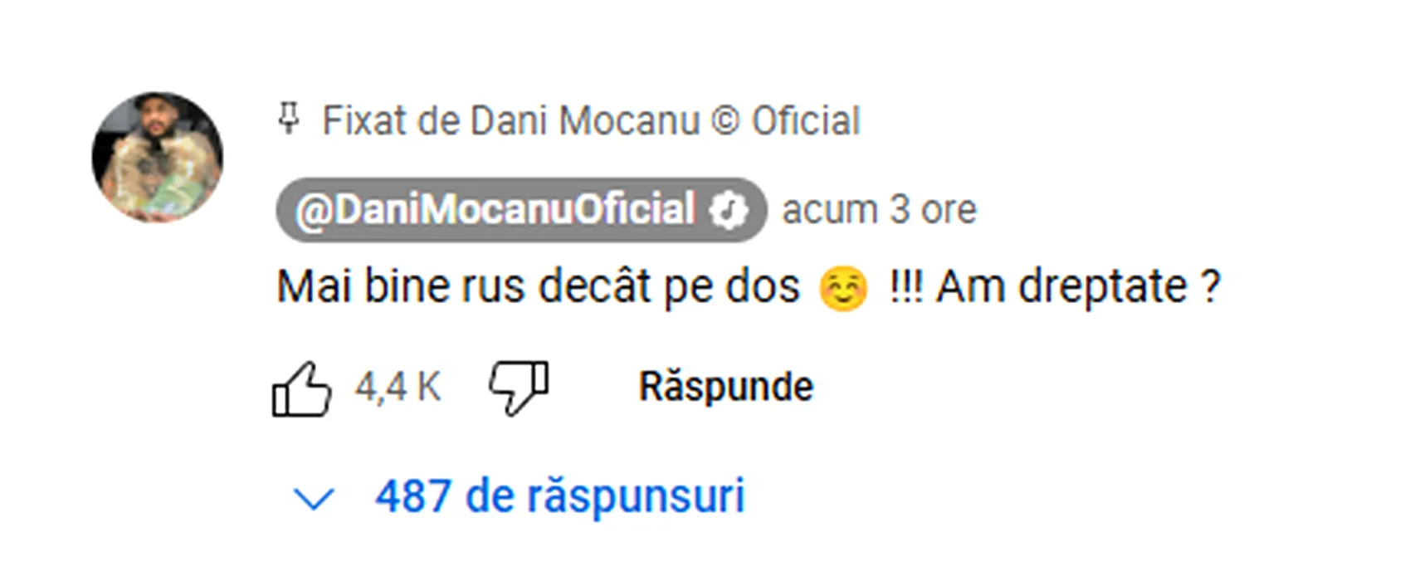Click 'Dani Mocanu' name in pinned label
1405x581 pixels.
pos(586,120)
